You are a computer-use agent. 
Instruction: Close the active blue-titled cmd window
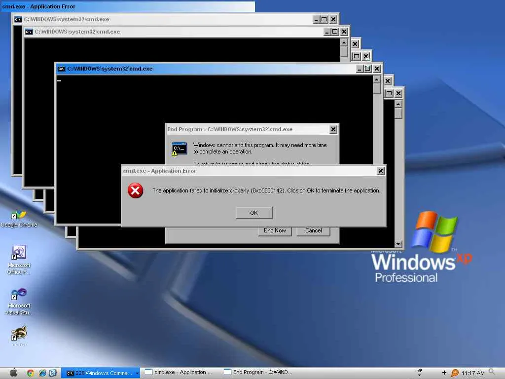coord(376,69)
